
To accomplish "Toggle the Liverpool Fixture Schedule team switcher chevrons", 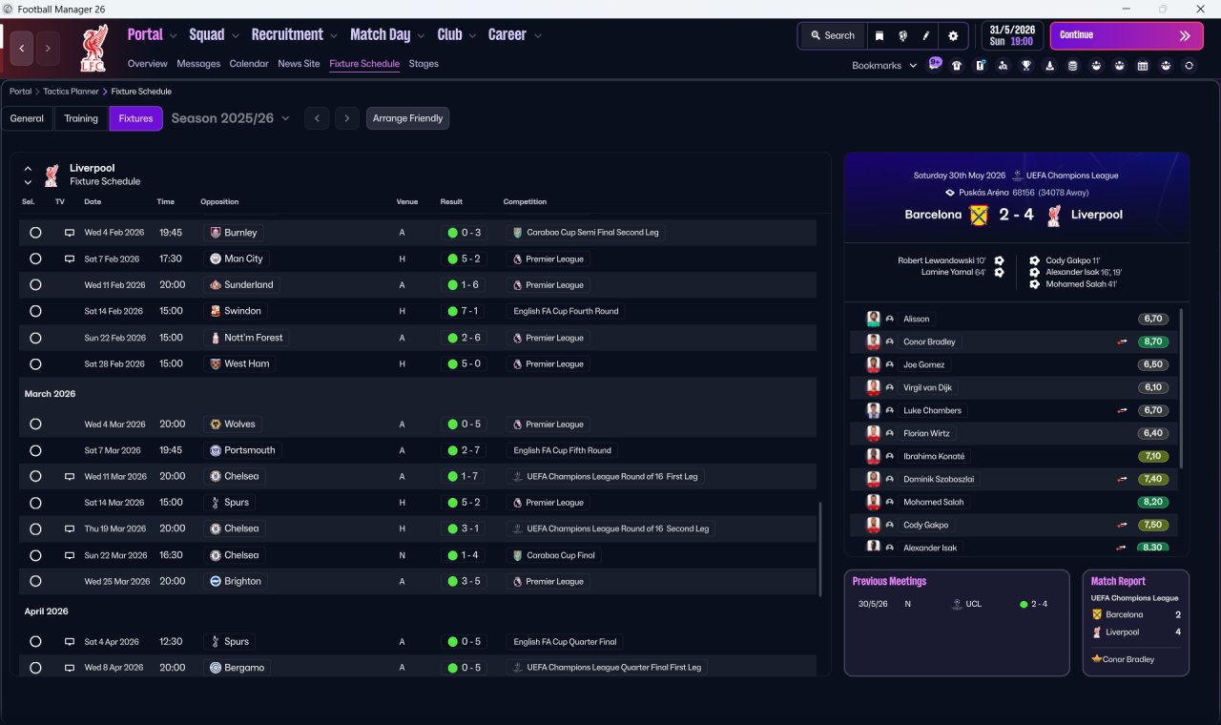I will (x=28, y=175).
